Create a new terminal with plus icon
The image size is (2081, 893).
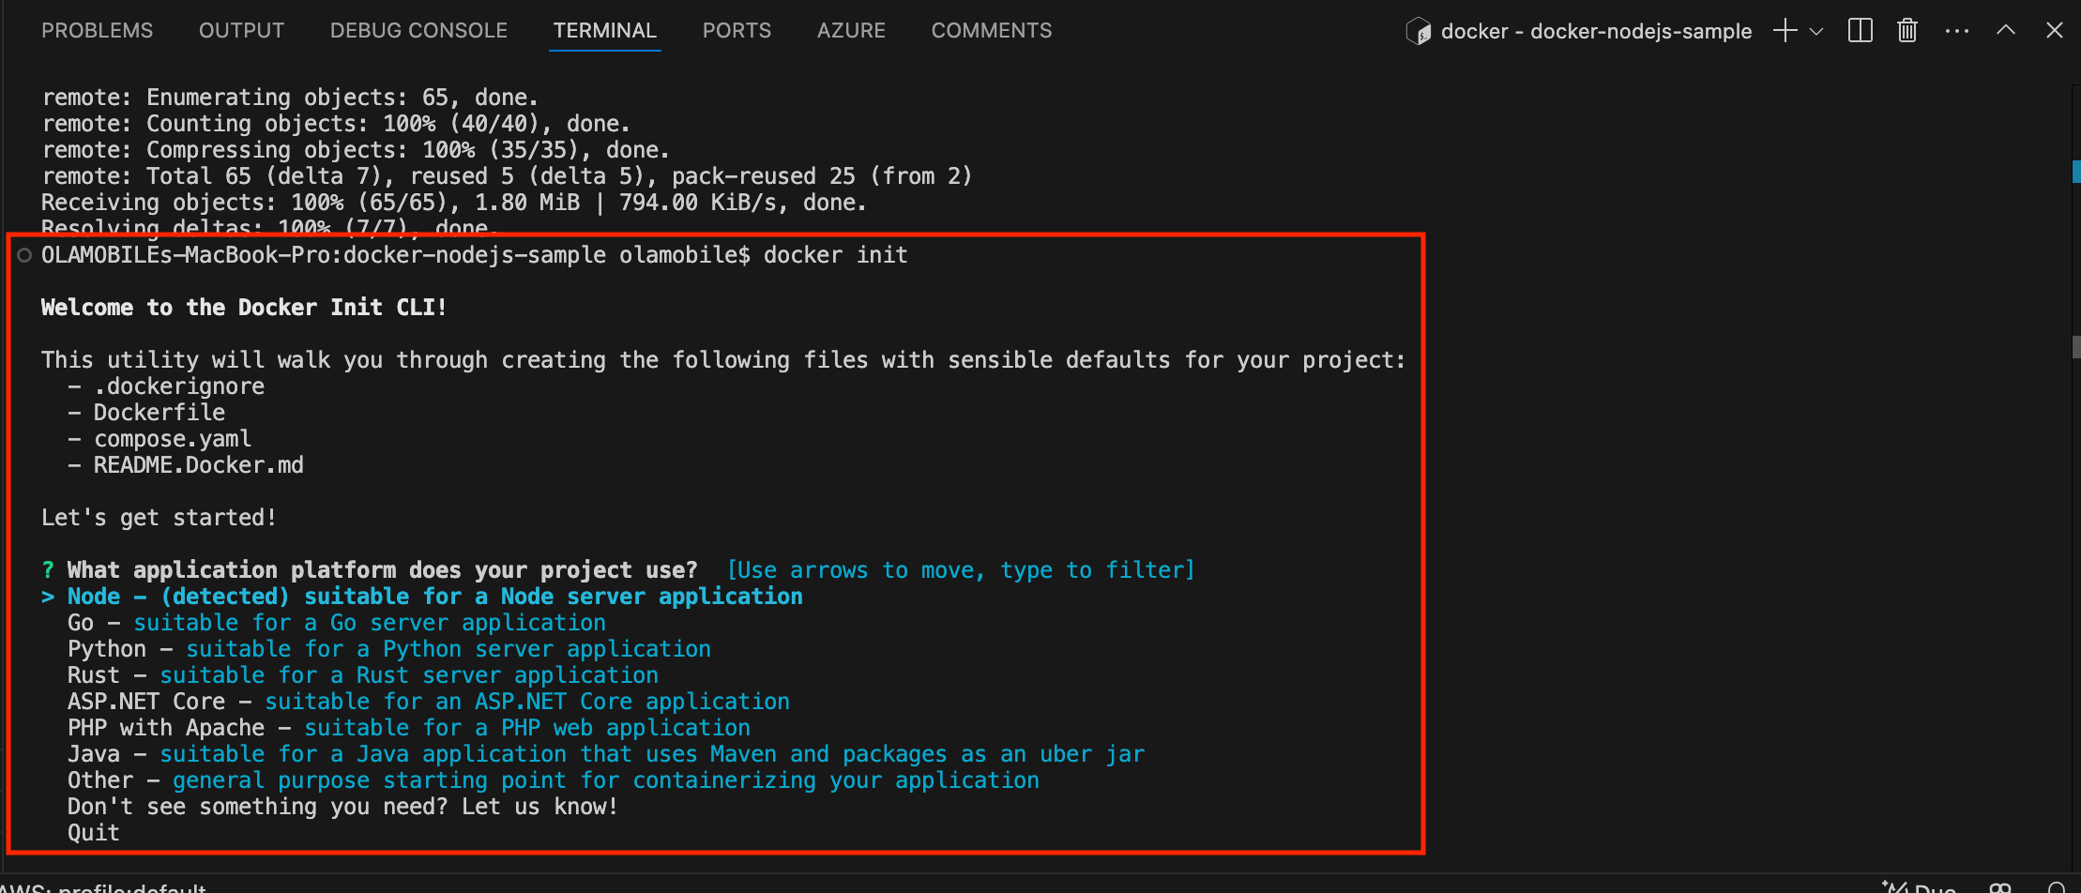[x=1785, y=31]
